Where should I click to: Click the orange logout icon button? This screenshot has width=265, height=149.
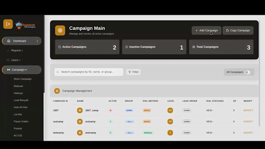pos(8,24)
